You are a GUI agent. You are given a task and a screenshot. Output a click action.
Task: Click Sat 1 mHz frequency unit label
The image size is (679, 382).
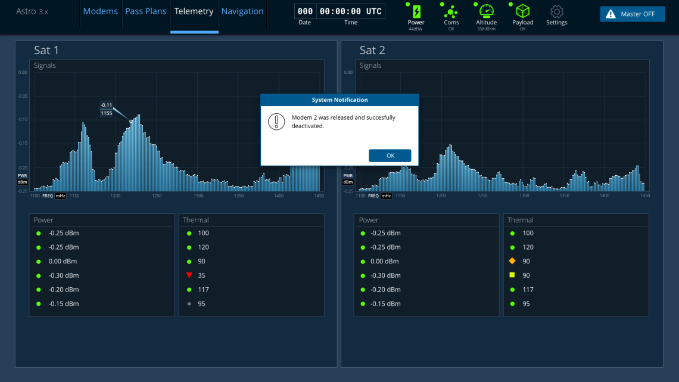(x=61, y=195)
